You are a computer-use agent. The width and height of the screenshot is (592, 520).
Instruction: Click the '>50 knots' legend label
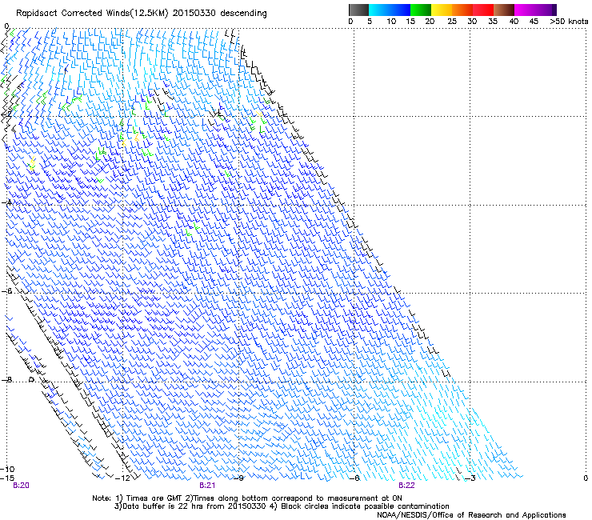pos(569,22)
